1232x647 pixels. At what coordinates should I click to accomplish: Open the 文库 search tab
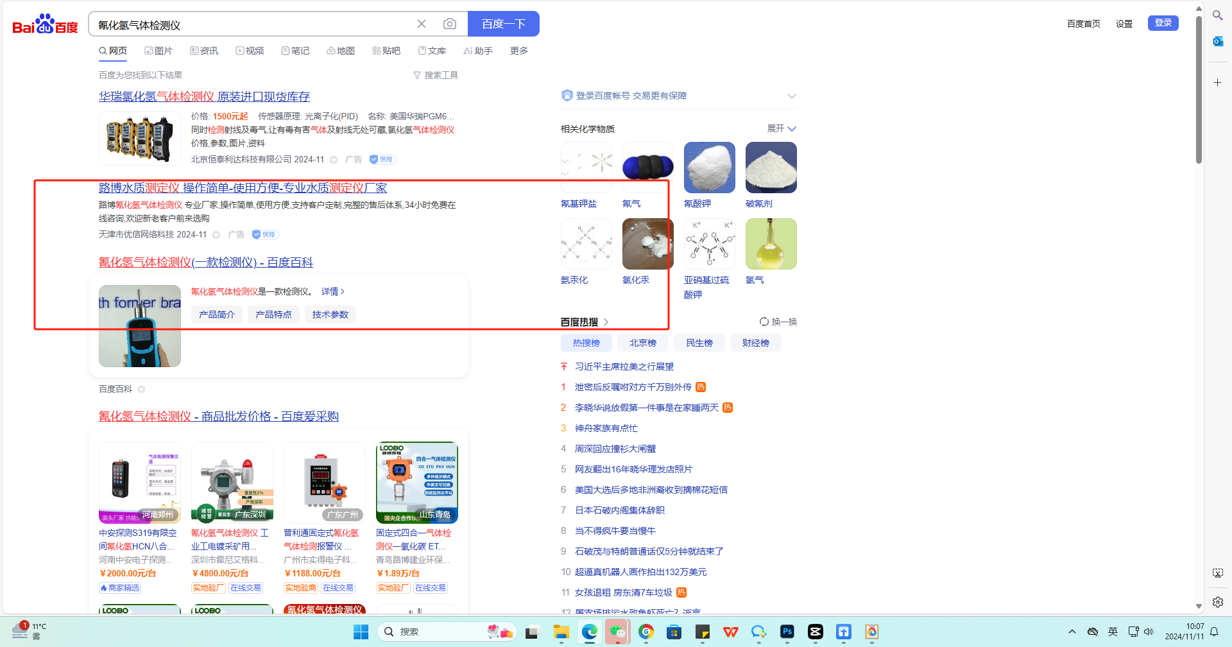[432, 51]
